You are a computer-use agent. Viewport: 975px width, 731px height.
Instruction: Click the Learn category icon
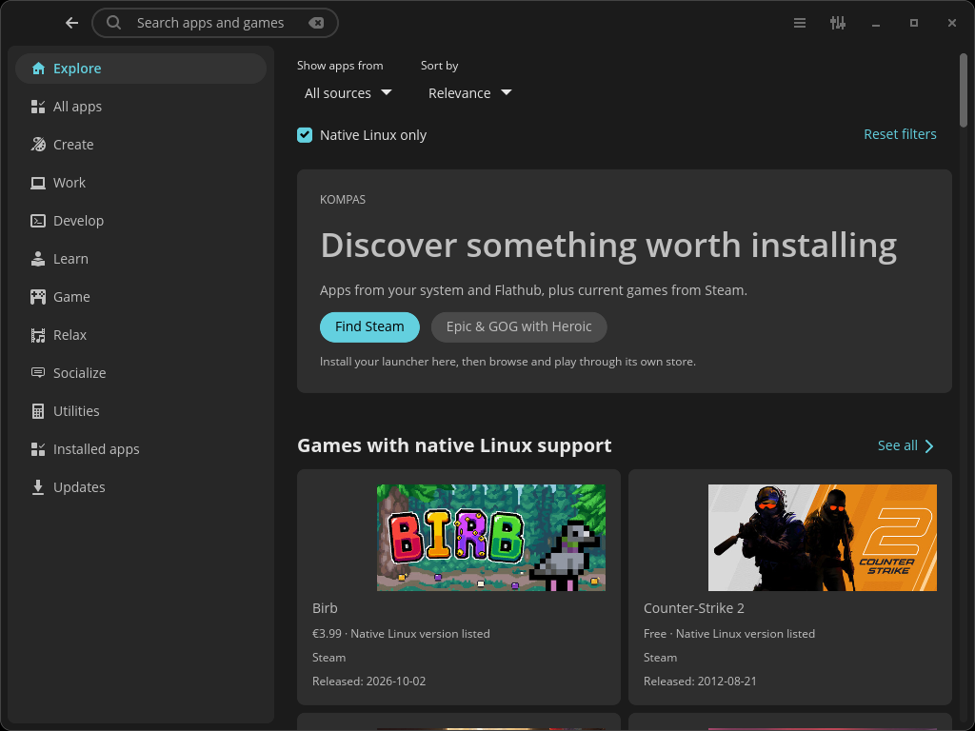[38, 259]
